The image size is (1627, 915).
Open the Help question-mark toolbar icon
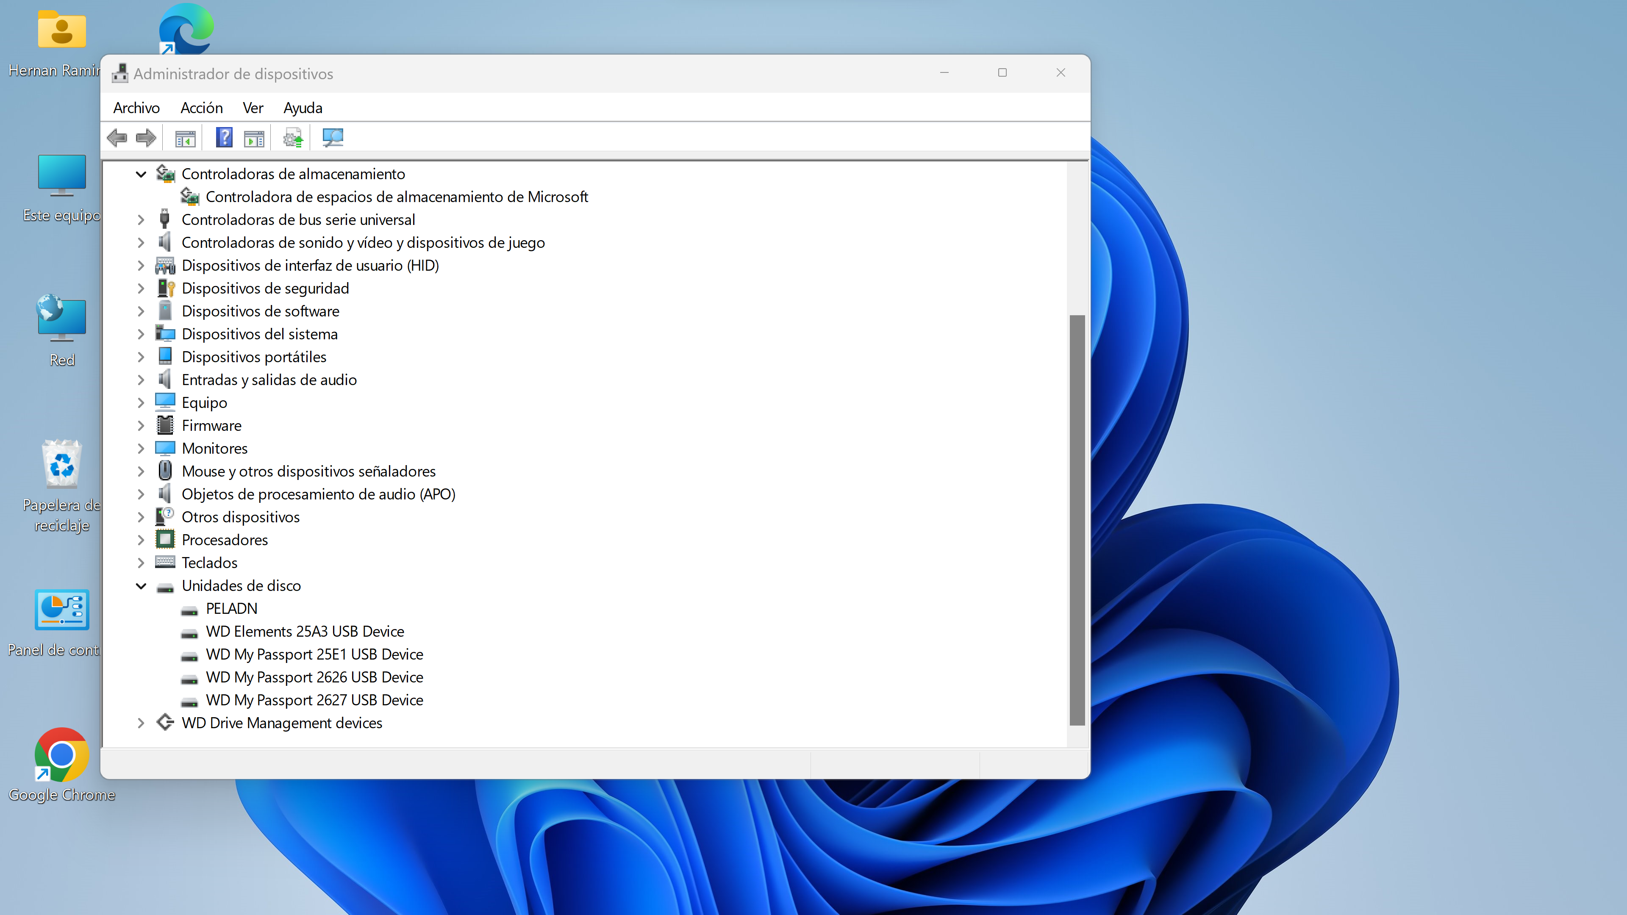[224, 138]
